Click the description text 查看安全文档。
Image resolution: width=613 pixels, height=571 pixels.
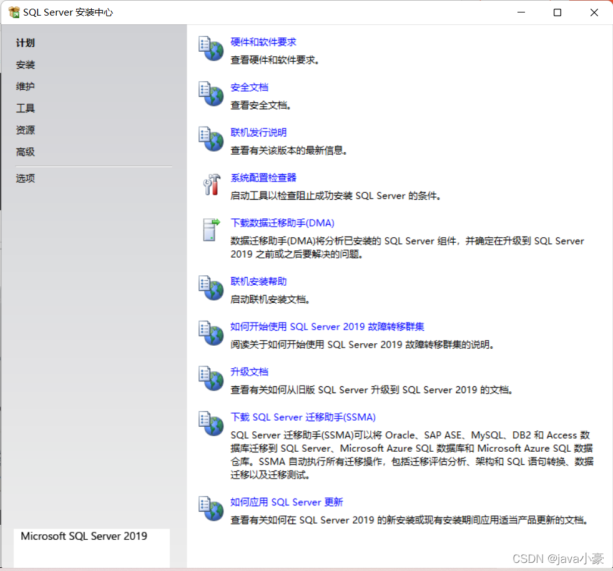pyautogui.click(x=261, y=105)
